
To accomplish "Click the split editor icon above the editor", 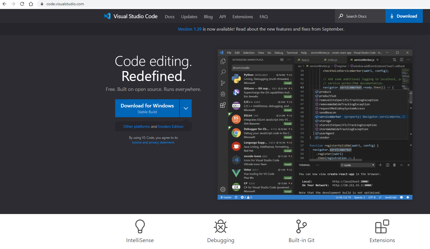I will (x=402, y=59).
